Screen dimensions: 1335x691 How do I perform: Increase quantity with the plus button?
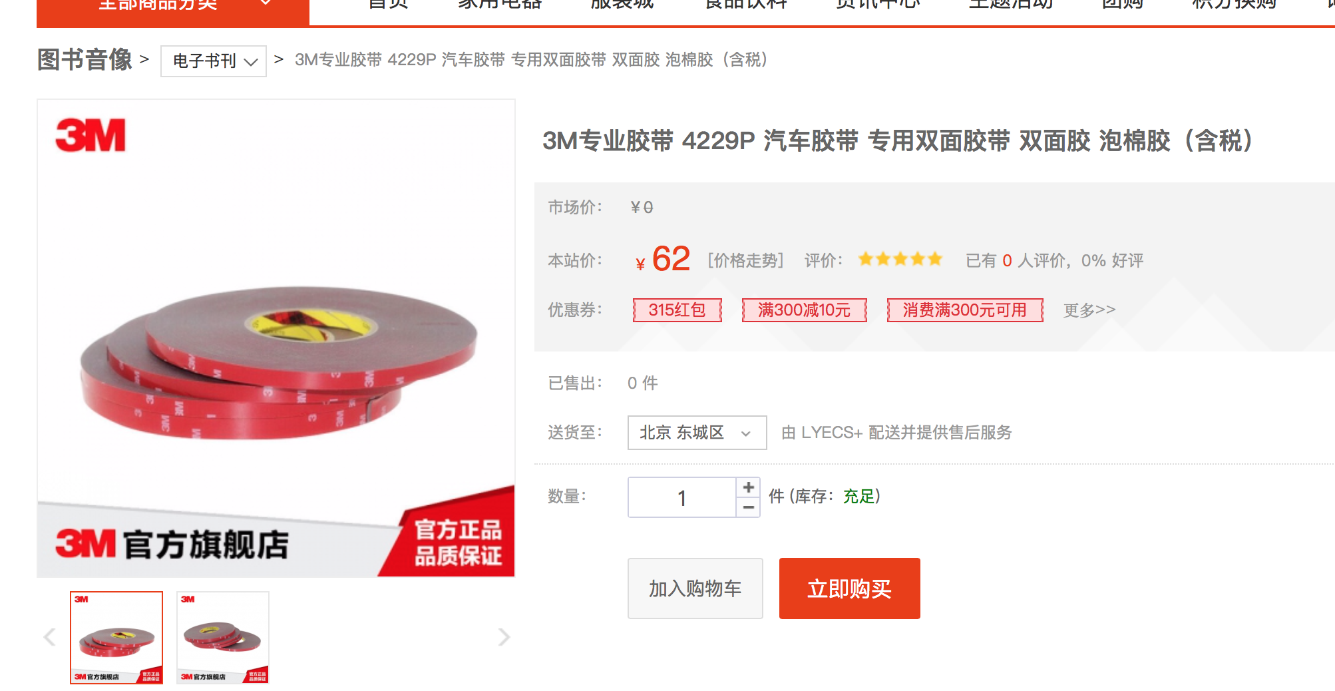coord(748,487)
